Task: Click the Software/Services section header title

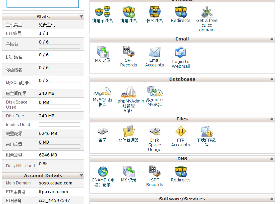Action: tap(182, 199)
